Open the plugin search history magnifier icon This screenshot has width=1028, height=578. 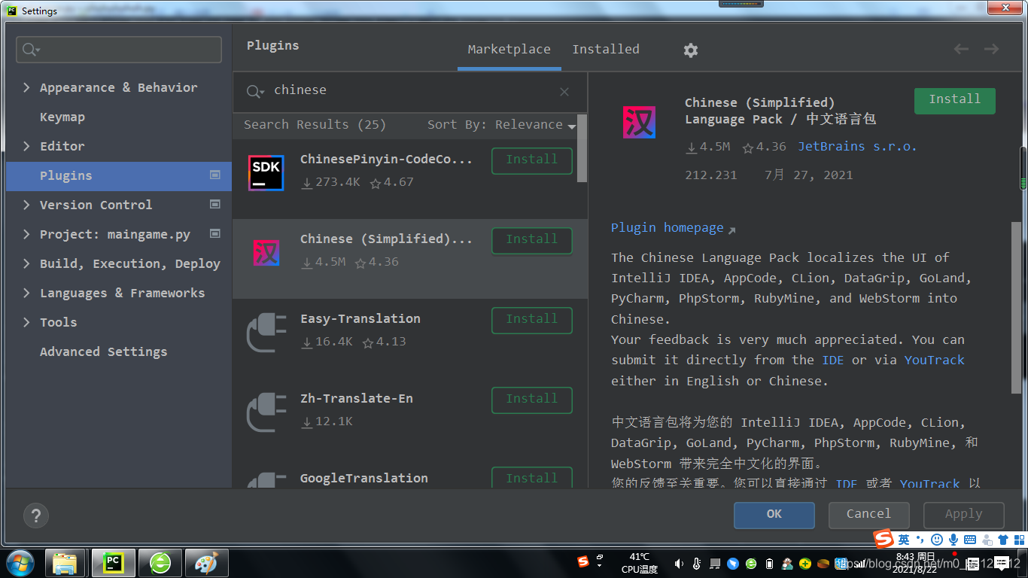point(255,91)
